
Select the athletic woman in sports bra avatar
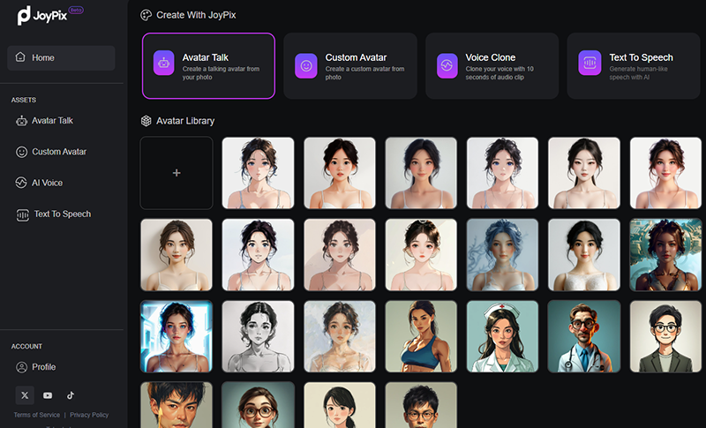[x=421, y=336]
